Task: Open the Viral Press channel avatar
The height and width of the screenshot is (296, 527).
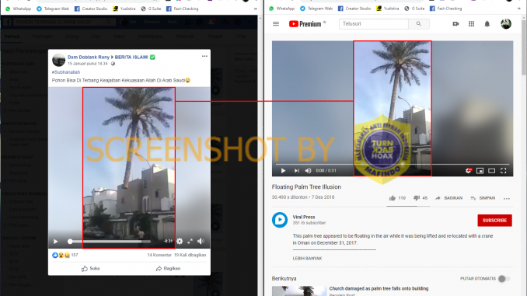Action: (x=280, y=220)
